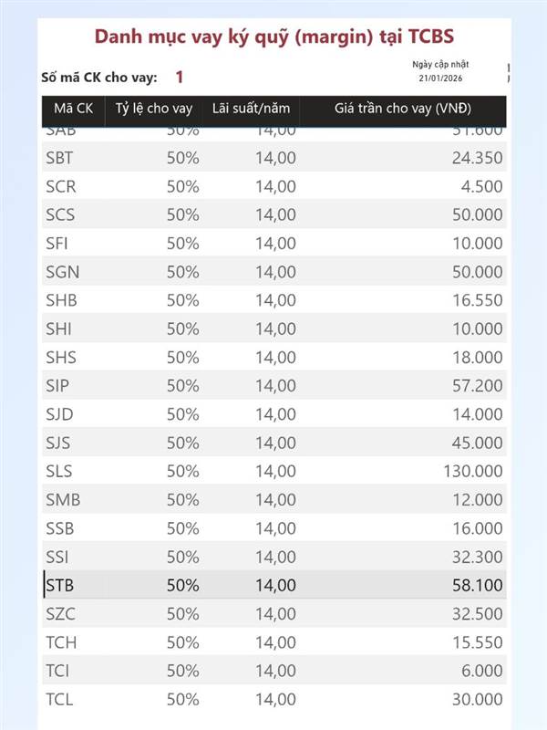Sort by Tỷ lệ cho vay header
Screen dimensions: 547x730
point(154,109)
